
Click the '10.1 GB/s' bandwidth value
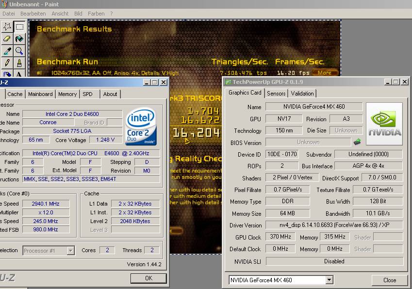378,213
